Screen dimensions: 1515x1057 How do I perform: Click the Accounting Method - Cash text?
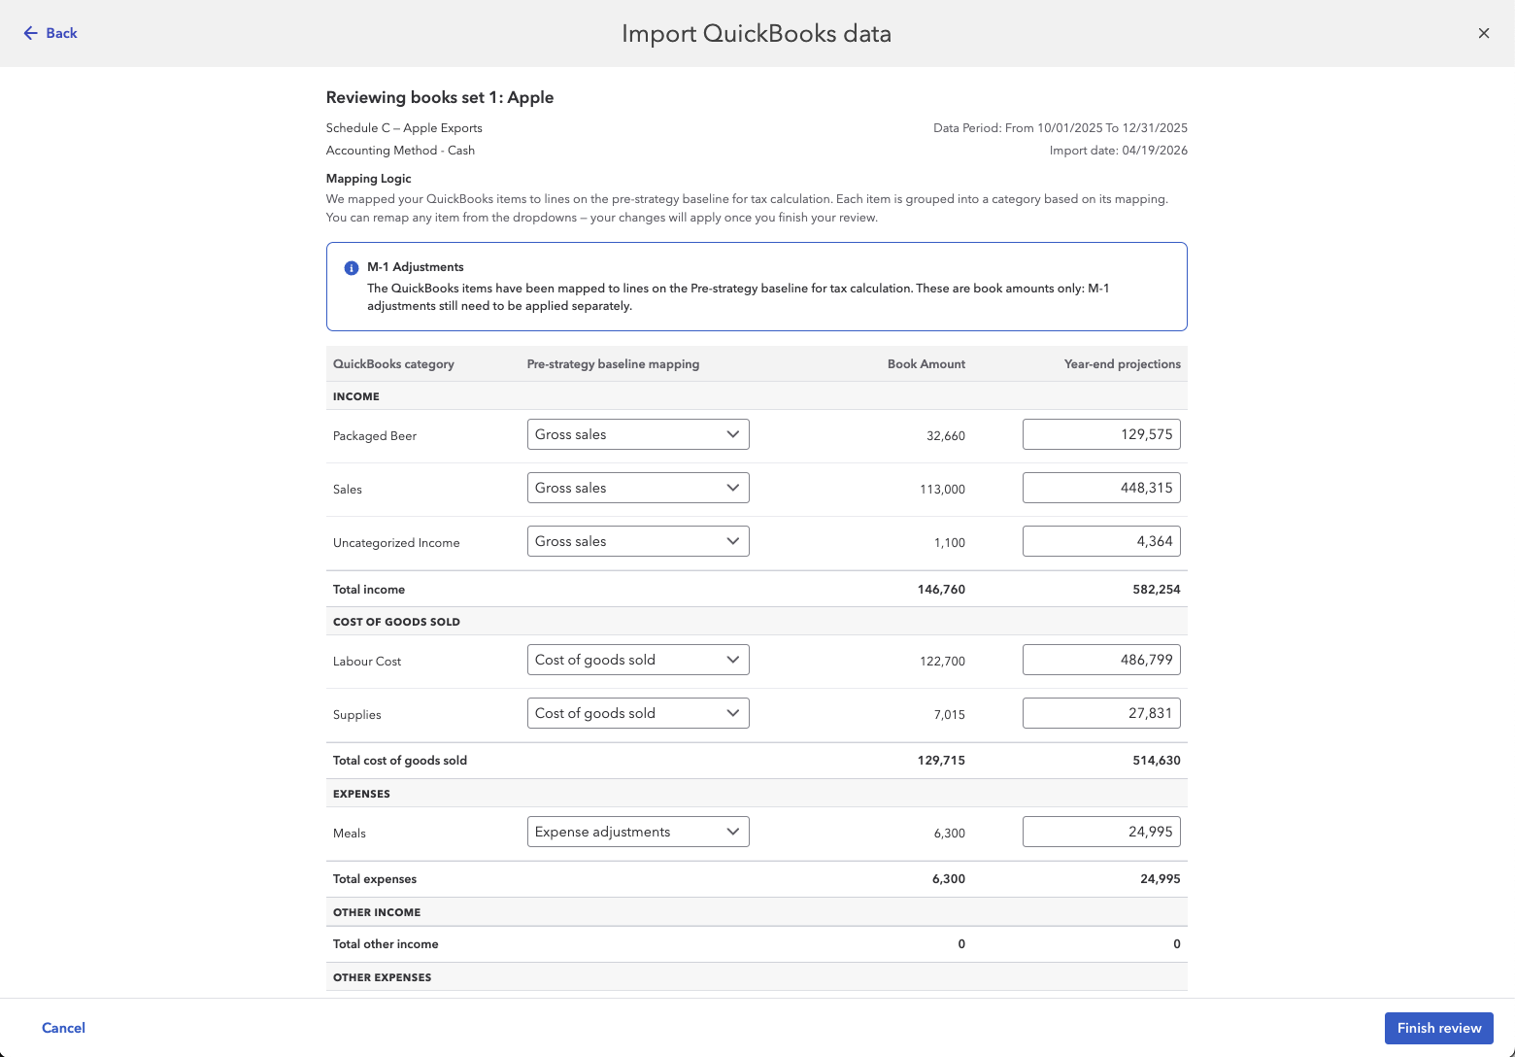400,151
